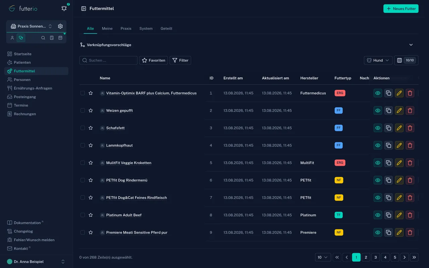Collapse sidebar using the panel toggle icon

84,9
